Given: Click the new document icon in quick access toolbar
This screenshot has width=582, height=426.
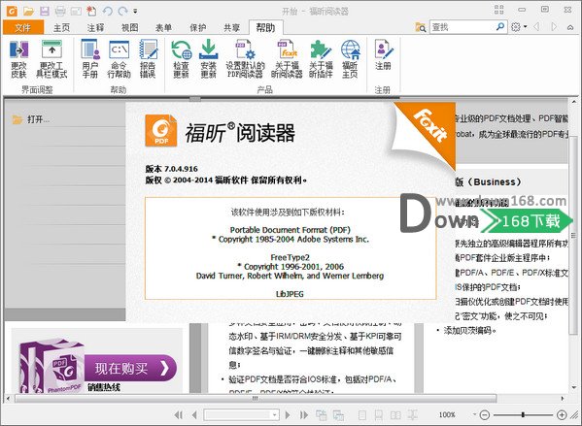Looking at the screenshot, I should pyautogui.click(x=91, y=11).
